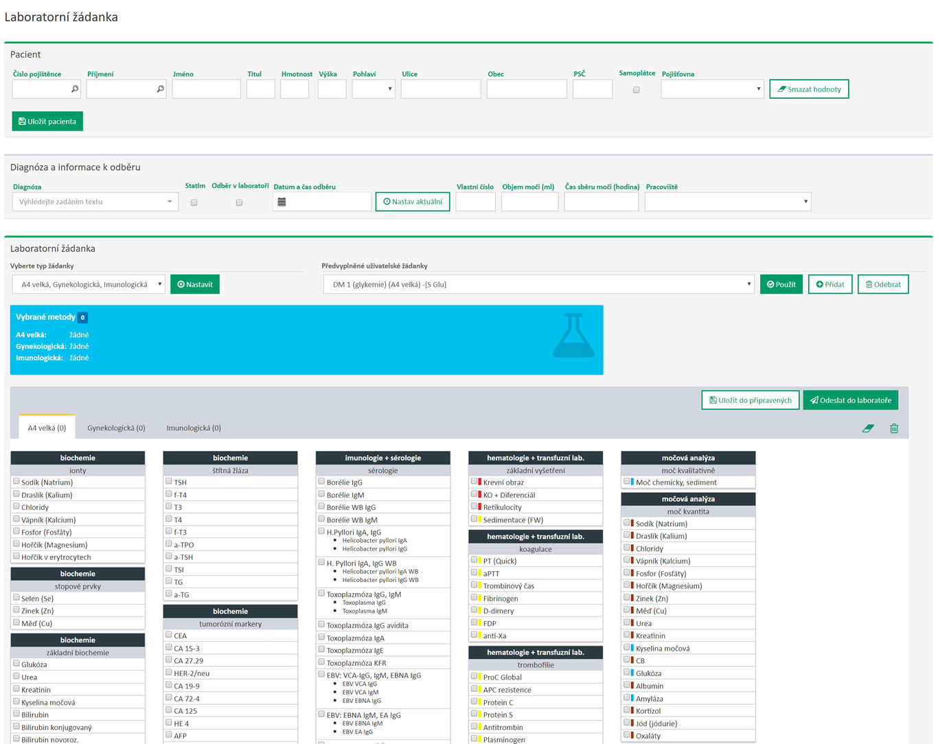Enable the Samoplátce checkbox
The width and height of the screenshot is (938, 744).
pos(637,90)
